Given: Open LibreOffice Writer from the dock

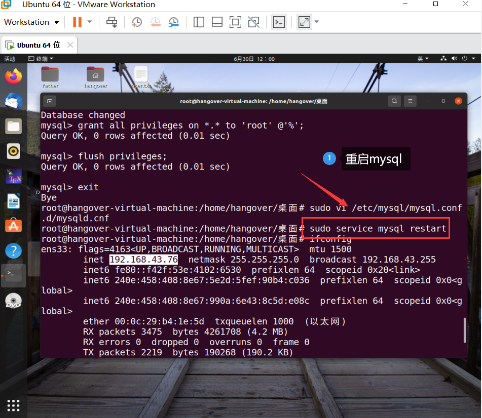Looking at the screenshot, I should [14, 201].
